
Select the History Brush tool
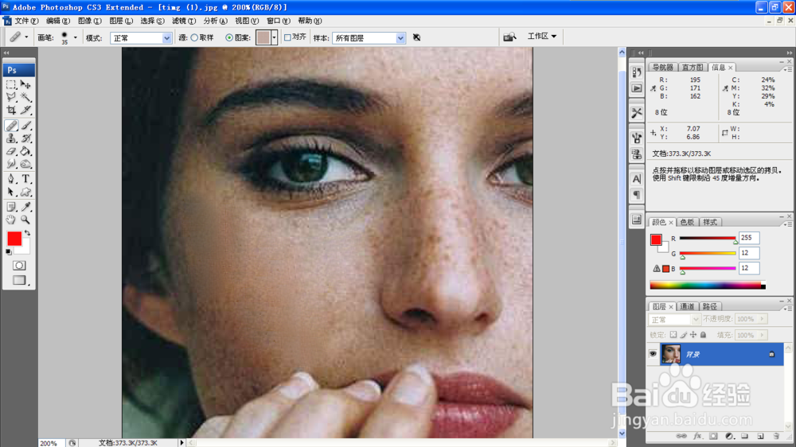tap(25, 138)
